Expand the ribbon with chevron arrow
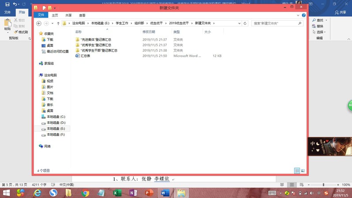This screenshot has height=198, width=352. 299,15
